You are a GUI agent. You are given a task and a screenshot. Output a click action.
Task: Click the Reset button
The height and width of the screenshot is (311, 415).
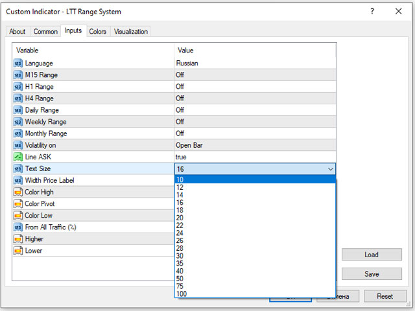(385, 296)
